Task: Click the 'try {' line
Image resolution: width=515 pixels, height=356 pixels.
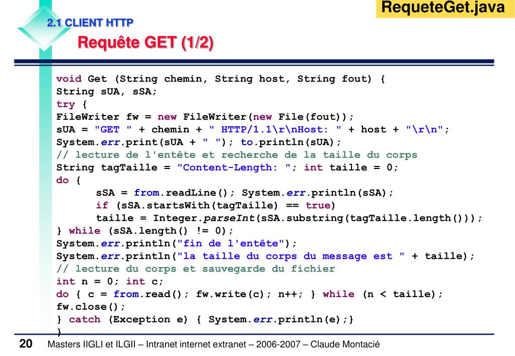Action: pos(71,105)
